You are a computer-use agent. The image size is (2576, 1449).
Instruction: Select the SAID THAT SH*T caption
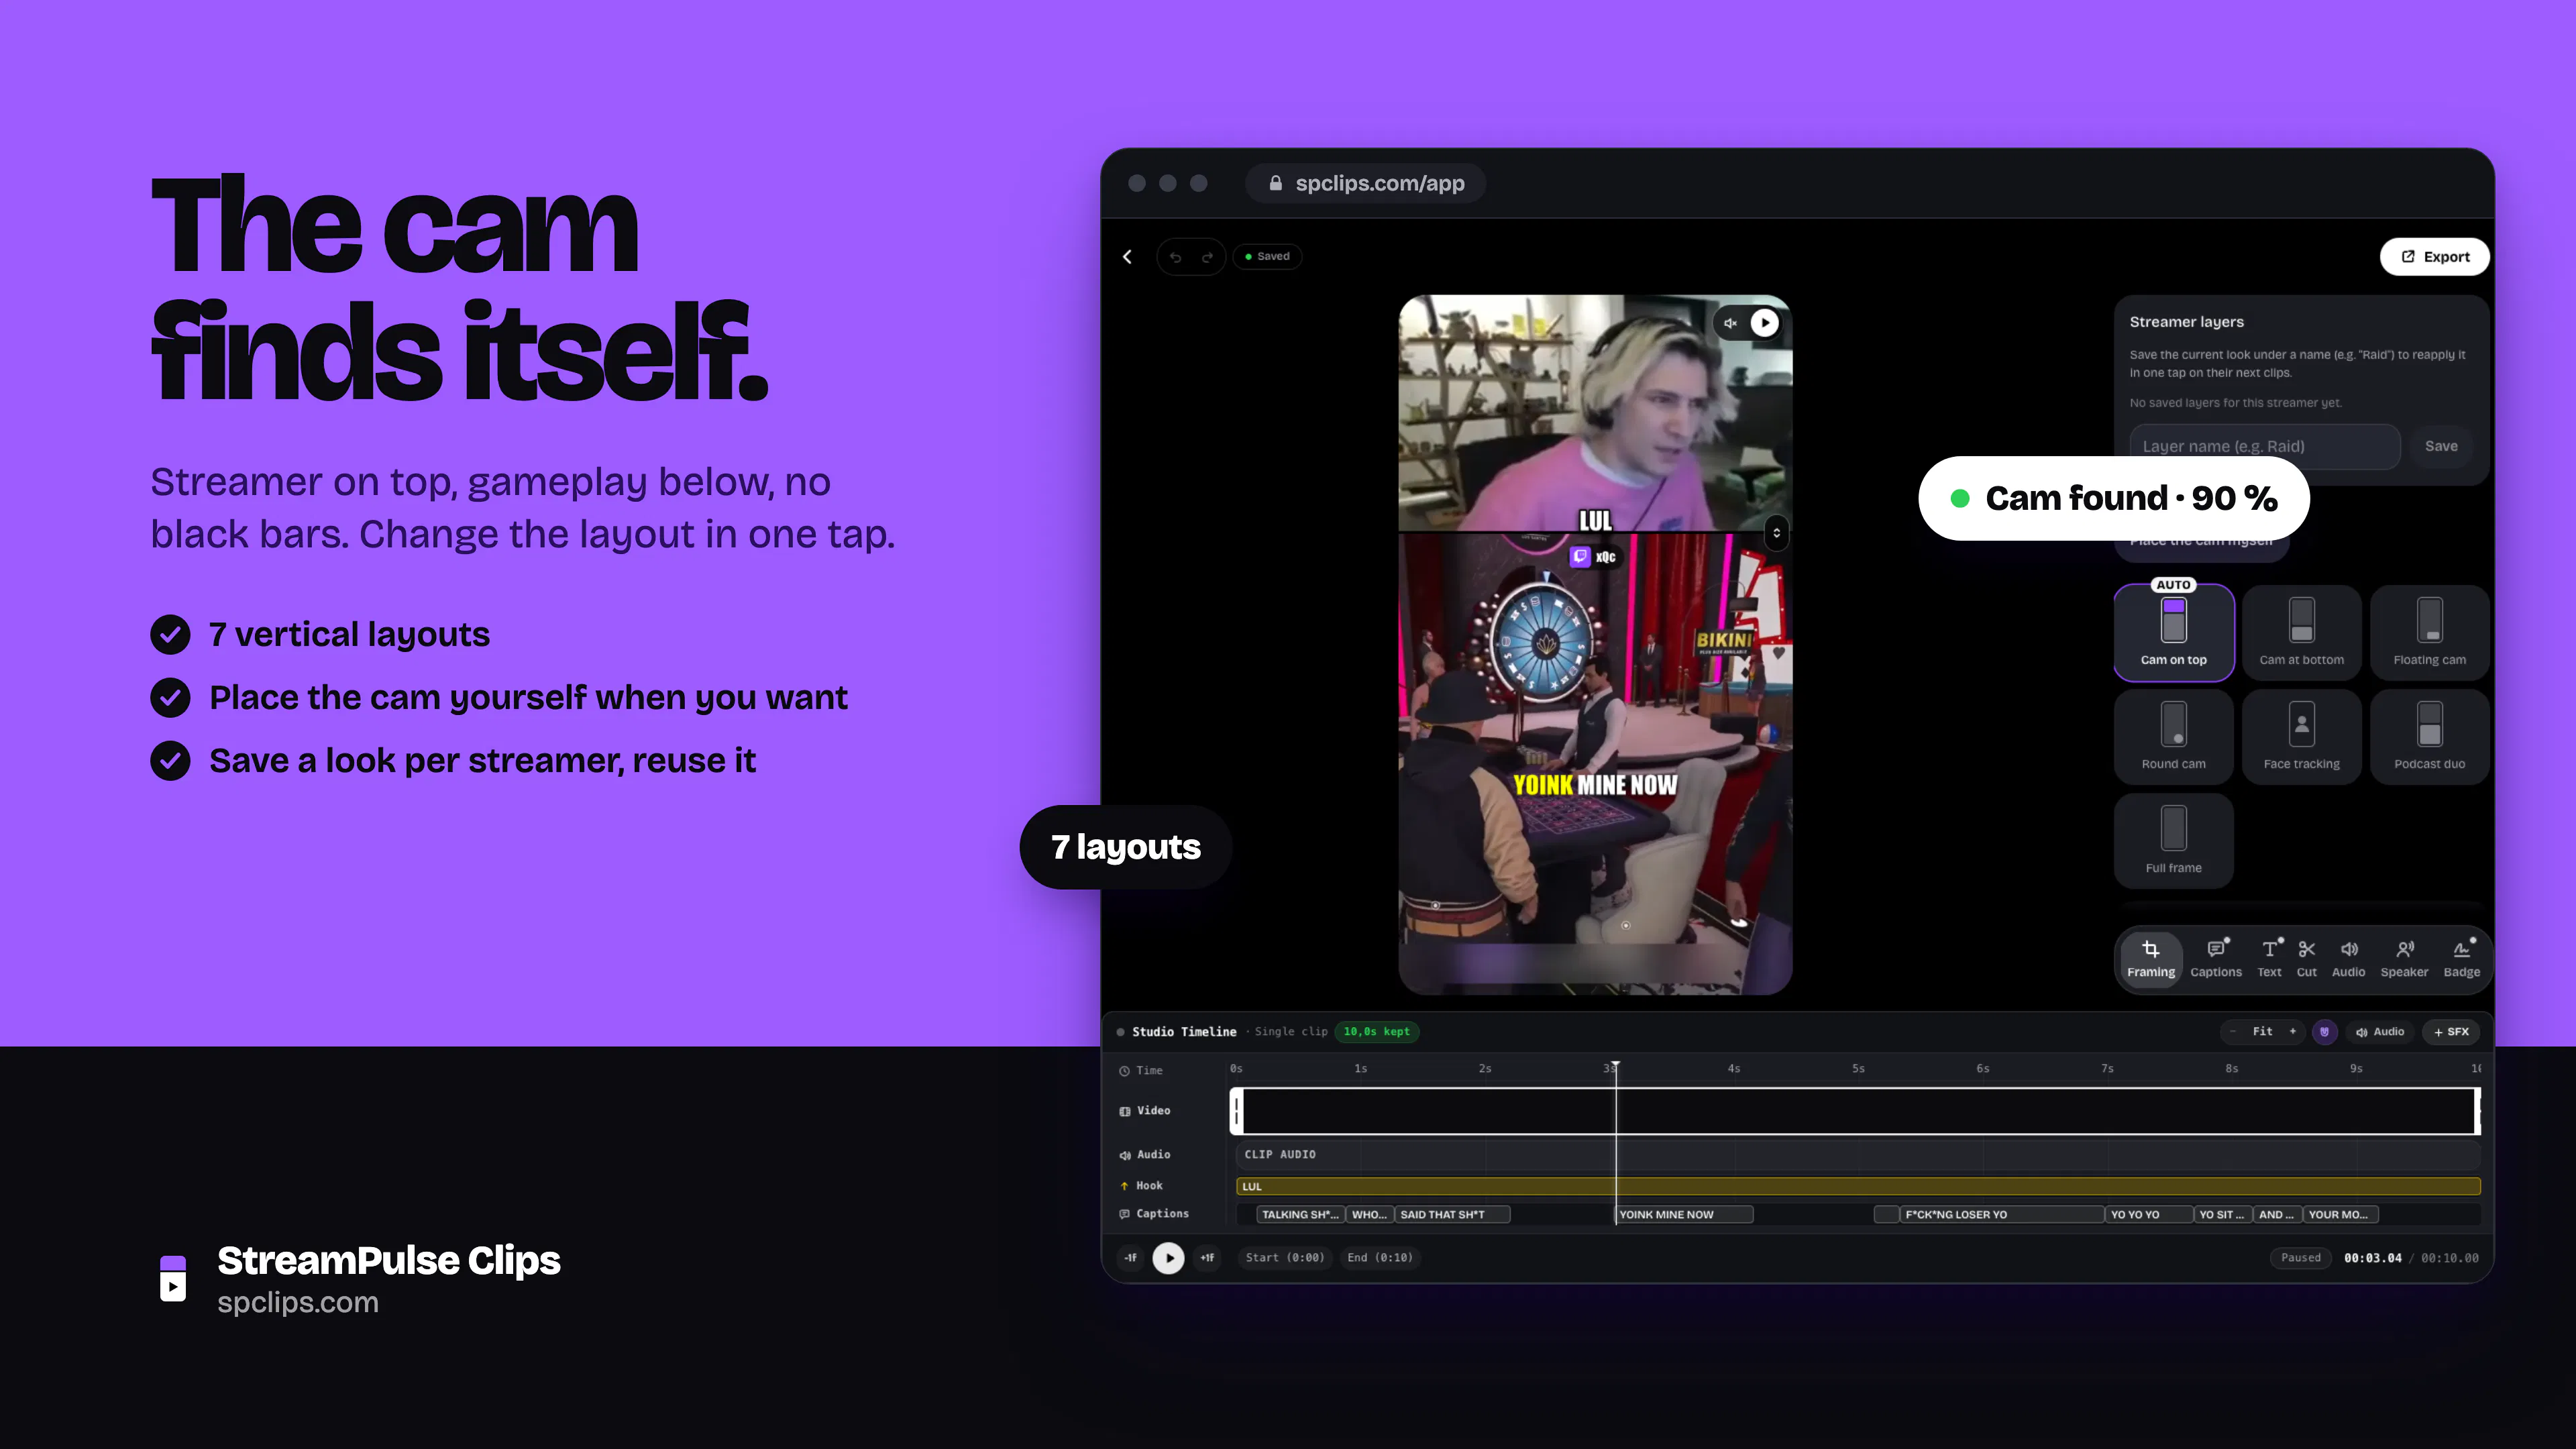[1452, 1215]
